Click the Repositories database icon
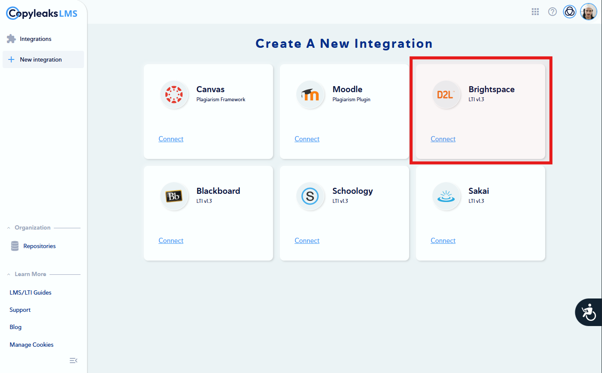The width and height of the screenshot is (602, 373). coord(15,246)
